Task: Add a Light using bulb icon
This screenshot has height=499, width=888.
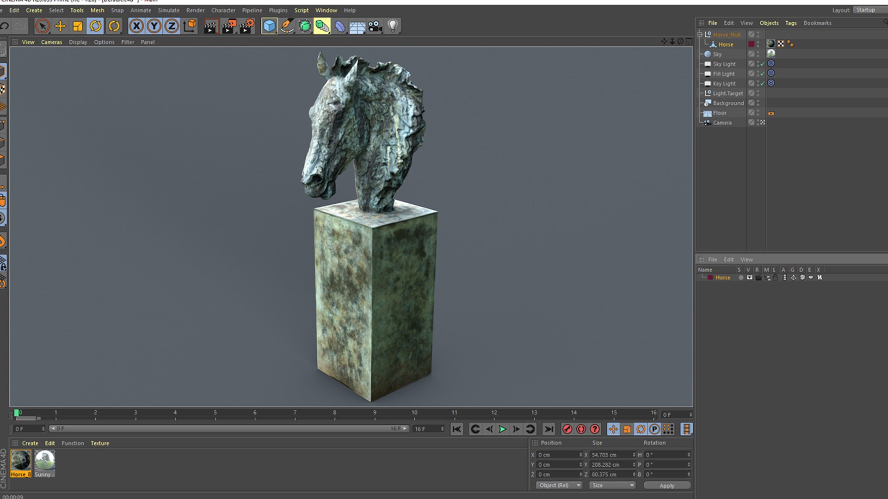Action: click(393, 26)
